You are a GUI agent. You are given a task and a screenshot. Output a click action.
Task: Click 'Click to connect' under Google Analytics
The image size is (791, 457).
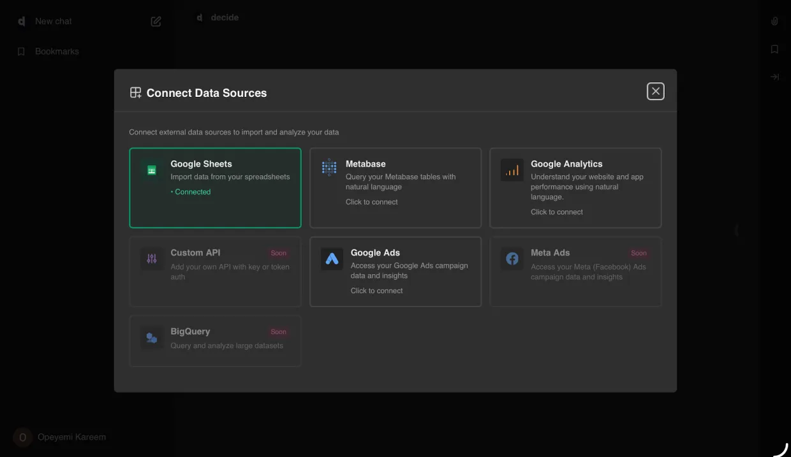tap(556, 212)
